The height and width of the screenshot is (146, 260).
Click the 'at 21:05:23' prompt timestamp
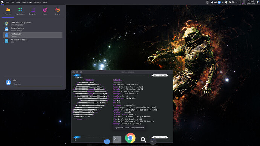coord(160,137)
